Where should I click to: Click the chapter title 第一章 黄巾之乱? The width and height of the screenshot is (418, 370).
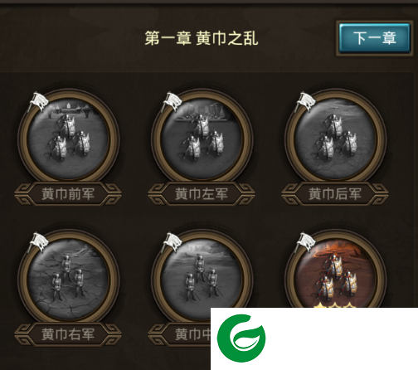[x=202, y=38]
